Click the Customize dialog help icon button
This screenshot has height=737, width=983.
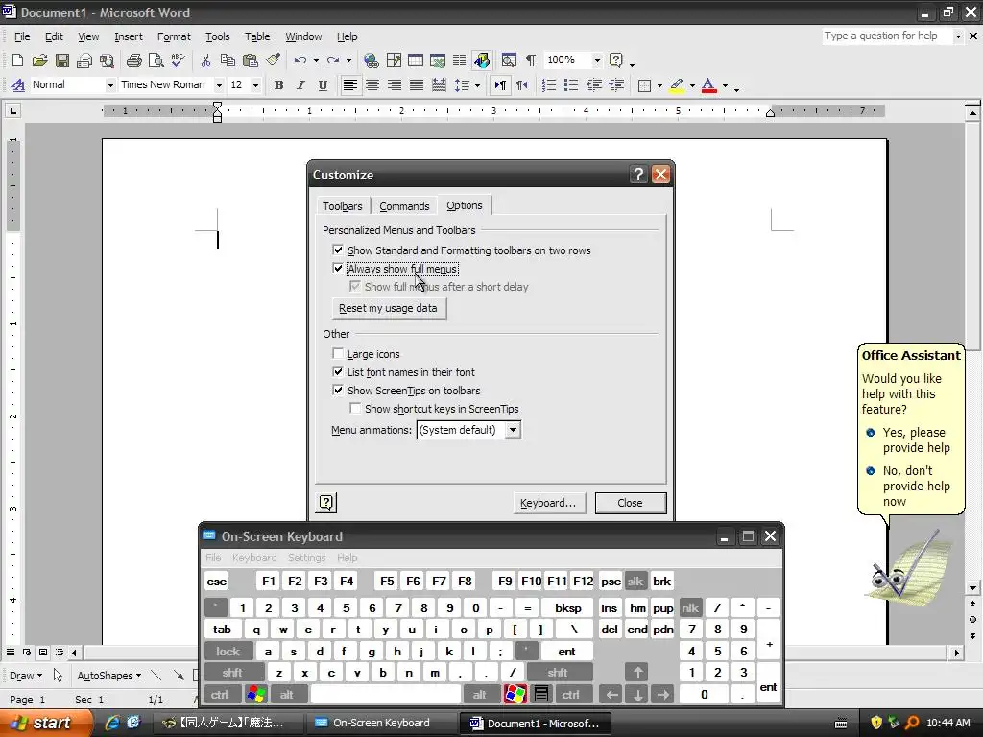pyautogui.click(x=326, y=502)
